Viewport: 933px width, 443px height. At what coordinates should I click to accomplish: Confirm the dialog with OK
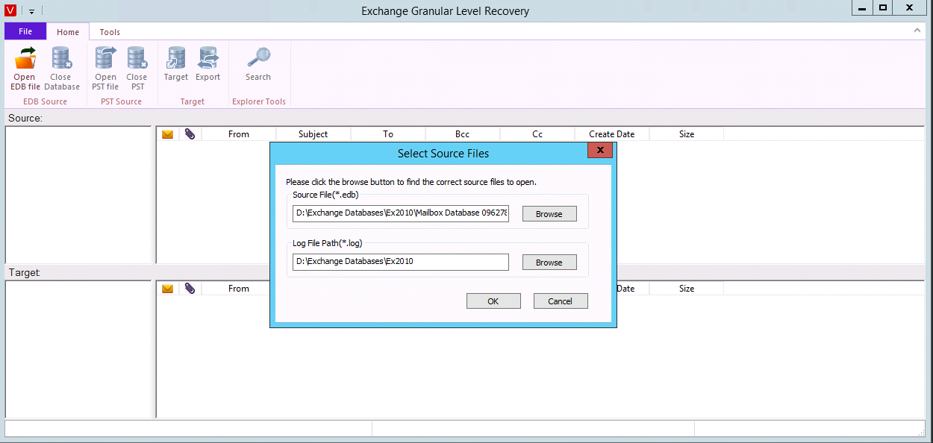[493, 301]
